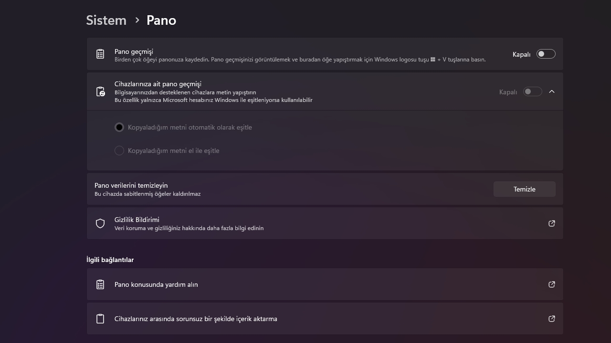Toggle Cihazlarınıza ait pano geçmişi switch
The height and width of the screenshot is (343, 611).
coord(532,91)
